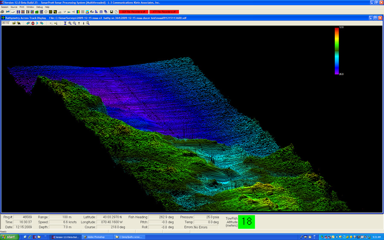This screenshot has width=384, height=240.
Task: Toggle the XTF File Recorder indicator
Action: pos(164,12)
